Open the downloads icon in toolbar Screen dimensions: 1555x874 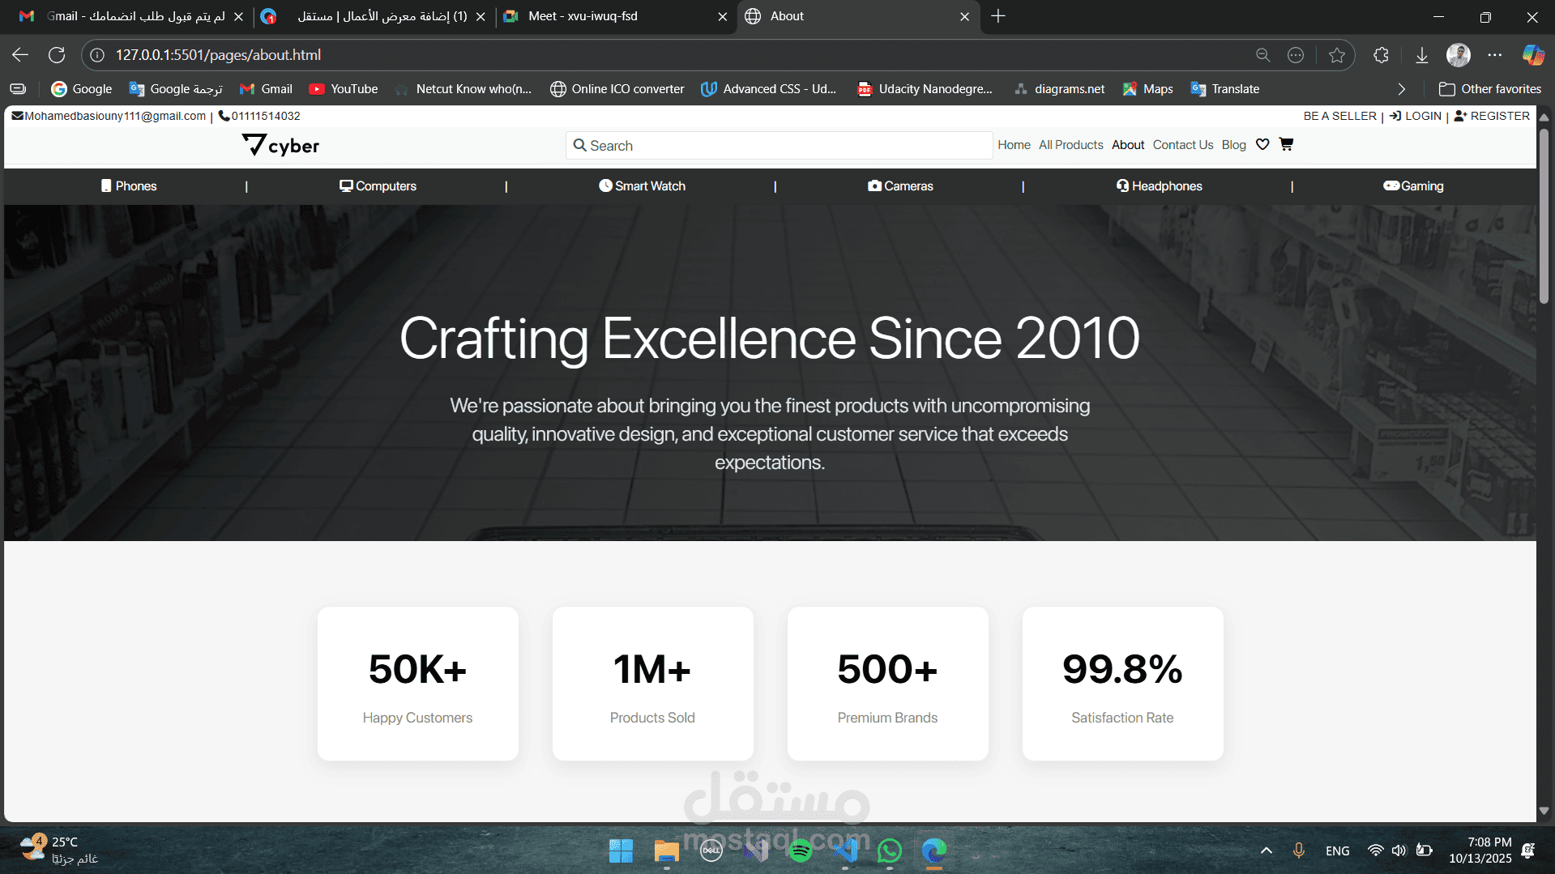click(x=1422, y=55)
